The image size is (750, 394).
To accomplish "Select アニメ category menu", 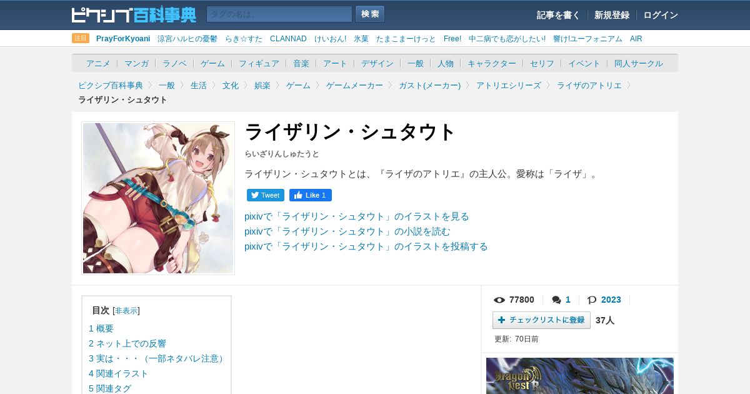I will coord(98,63).
